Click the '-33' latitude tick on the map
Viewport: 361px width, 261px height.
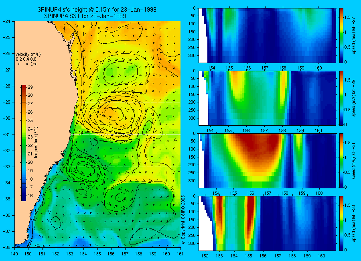[x=6, y=167]
